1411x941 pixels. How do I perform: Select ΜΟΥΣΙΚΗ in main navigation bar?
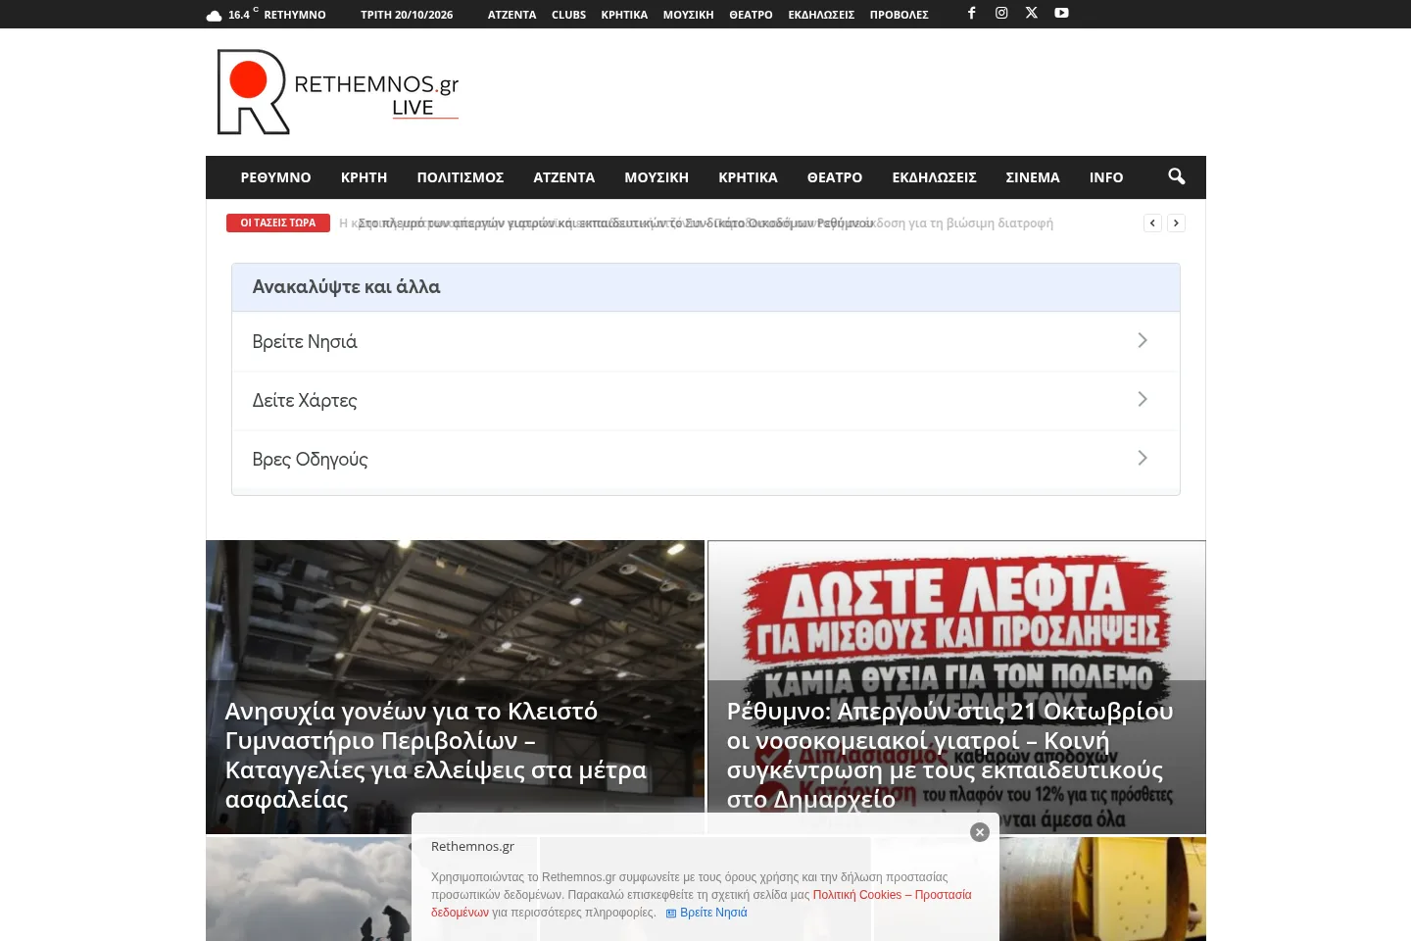click(657, 177)
